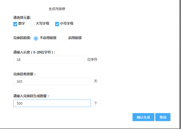Click the 生成兑换券 dialog title
The height and width of the screenshot is (129, 181).
coord(57,9)
